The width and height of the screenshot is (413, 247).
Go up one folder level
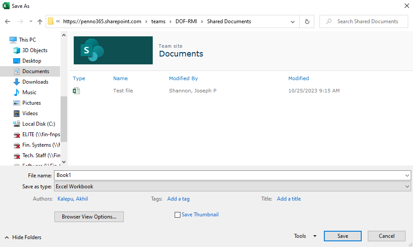[x=40, y=21]
